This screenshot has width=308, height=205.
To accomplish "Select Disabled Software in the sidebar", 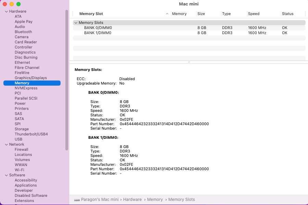I will (31, 195).
